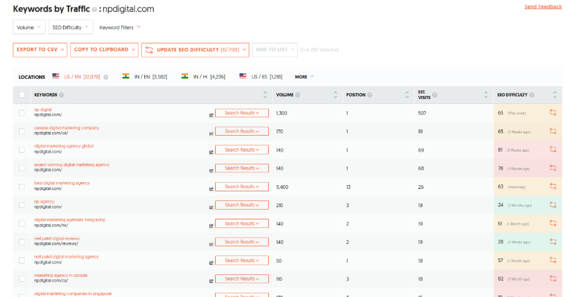This screenshot has height=297, width=572.
Task: Expand Search Results for best digital marketing agency
Action: click(x=242, y=187)
